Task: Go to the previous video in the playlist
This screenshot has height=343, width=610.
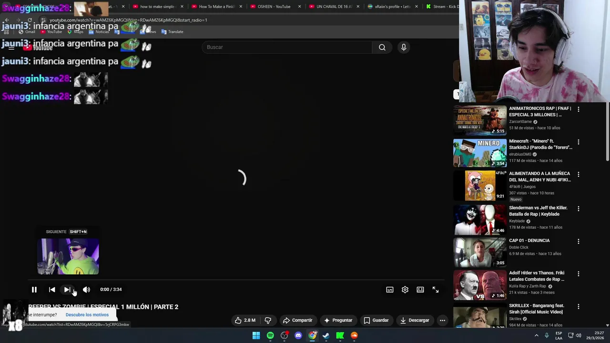Action: pos(52,290)
